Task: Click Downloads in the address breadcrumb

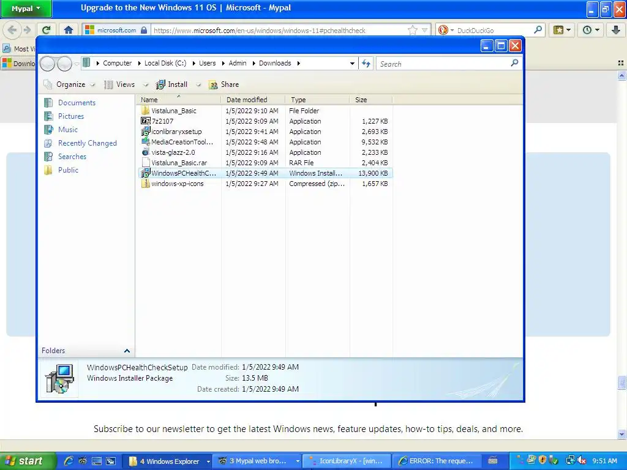Action: pyautogui.click(x=275, y=63)
